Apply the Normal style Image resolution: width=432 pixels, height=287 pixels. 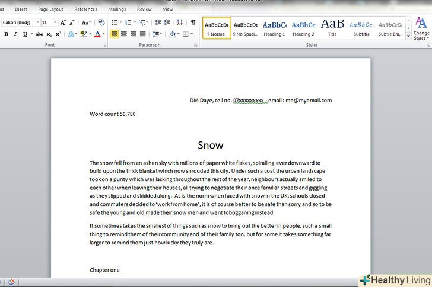217,28
